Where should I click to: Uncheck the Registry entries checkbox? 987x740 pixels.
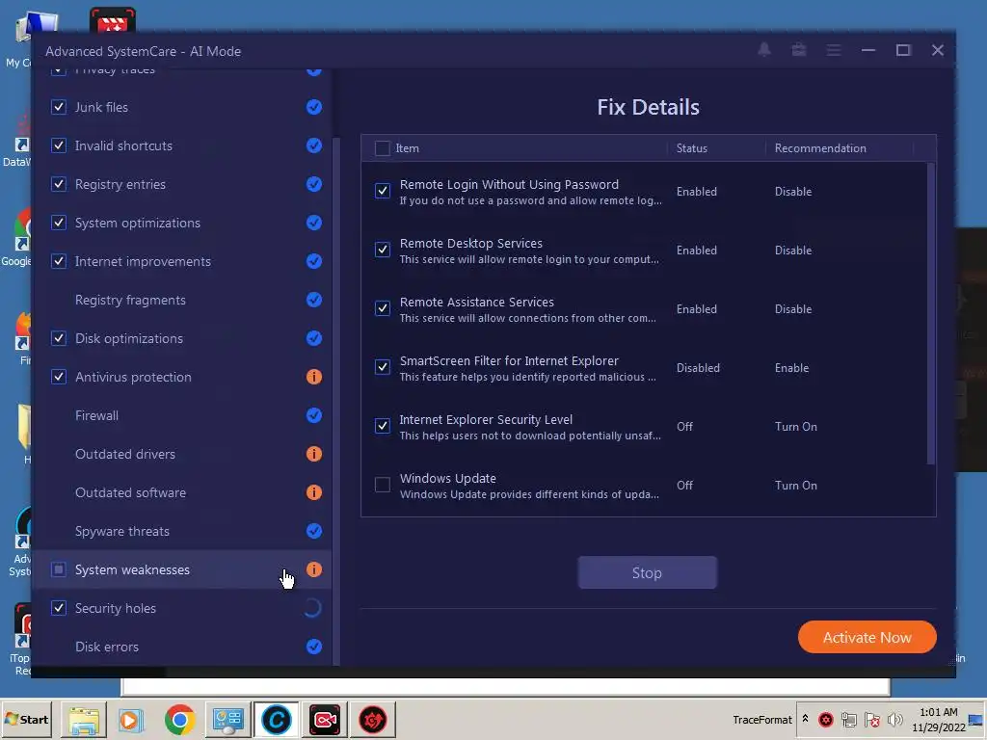coord(59,184)
